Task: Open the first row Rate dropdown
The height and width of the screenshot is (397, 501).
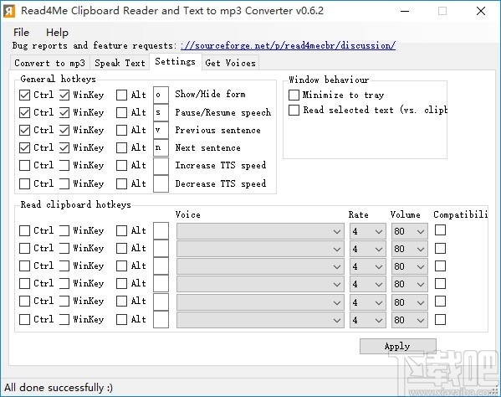Action: [367, 231]
